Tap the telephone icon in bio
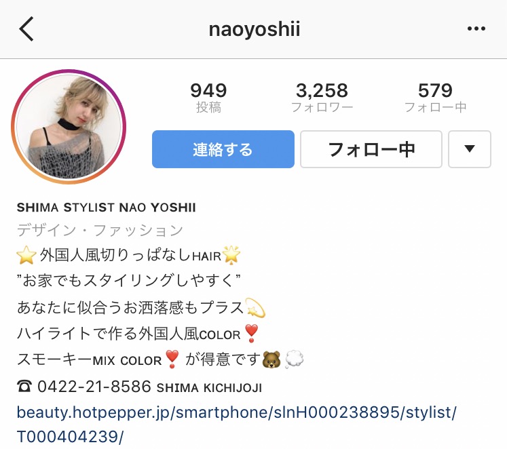 pos(24,387)
